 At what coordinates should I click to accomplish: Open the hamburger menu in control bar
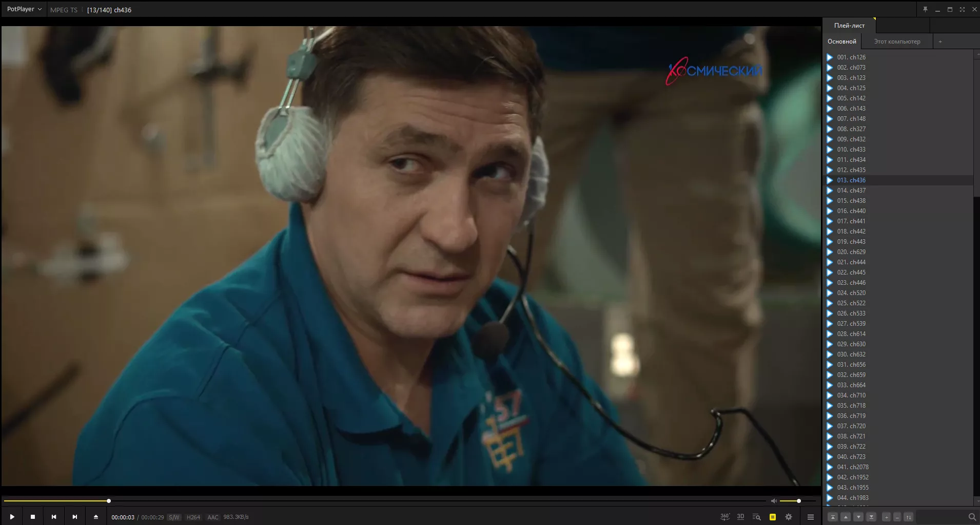pyautogui.click(x=811, y=517)
